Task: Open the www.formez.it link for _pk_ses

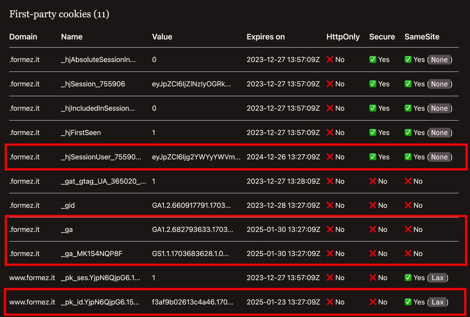Action: [x=32, y=277]
